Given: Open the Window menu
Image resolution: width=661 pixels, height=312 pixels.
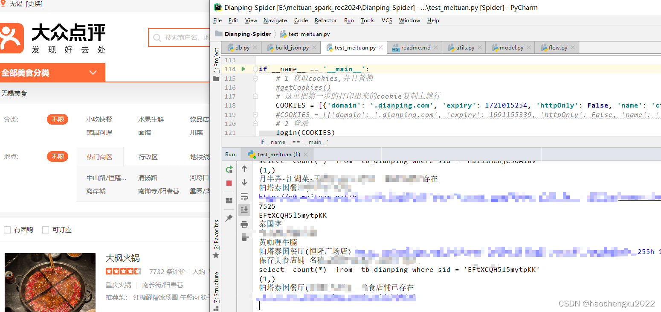Looking at the screenshot, I should pyautogui.click(x=409, y=20).
